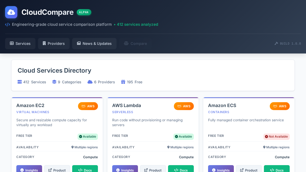
Task: Open Docs for Amazon EC2
Action: 85,169
